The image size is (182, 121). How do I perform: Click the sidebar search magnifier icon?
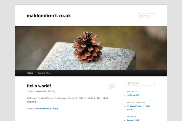(129, 83)
